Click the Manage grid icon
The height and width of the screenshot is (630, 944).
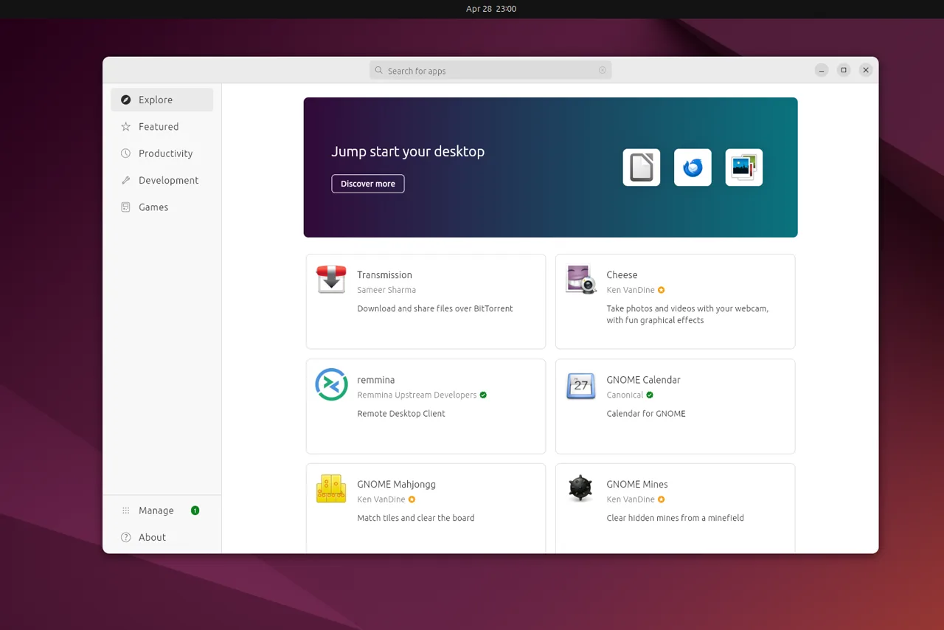click(x=125, y=510)
